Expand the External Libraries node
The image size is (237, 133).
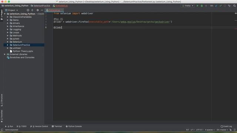(x=5, y=54)
